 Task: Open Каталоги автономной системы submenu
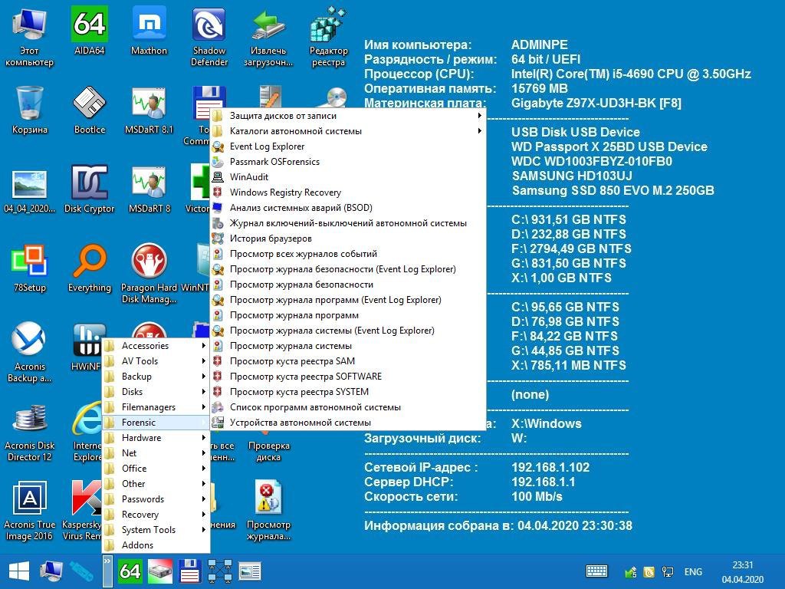coord(348,131)
